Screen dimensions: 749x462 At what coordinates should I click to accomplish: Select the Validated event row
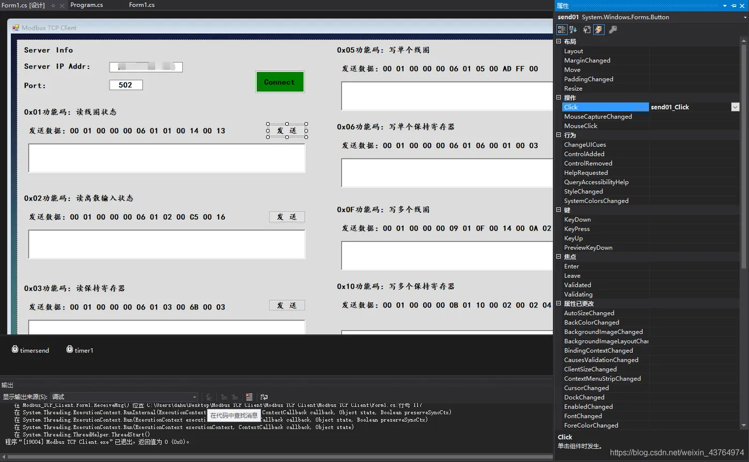pyautogui.click(x=651, y=285)
